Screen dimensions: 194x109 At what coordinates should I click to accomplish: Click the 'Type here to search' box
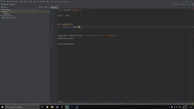22,107
